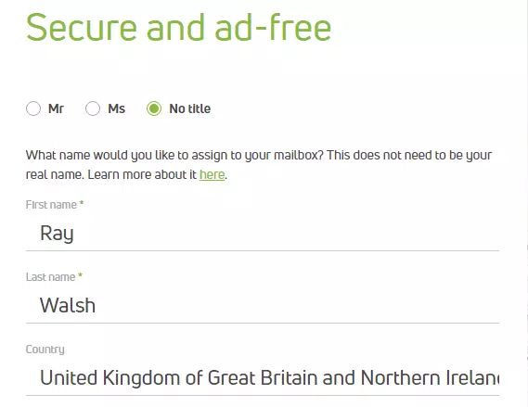The height and width of the screenshot is (407, 528).
Task: Click the empty area right of Walsh in Last name
Action: tap(296, 306)
